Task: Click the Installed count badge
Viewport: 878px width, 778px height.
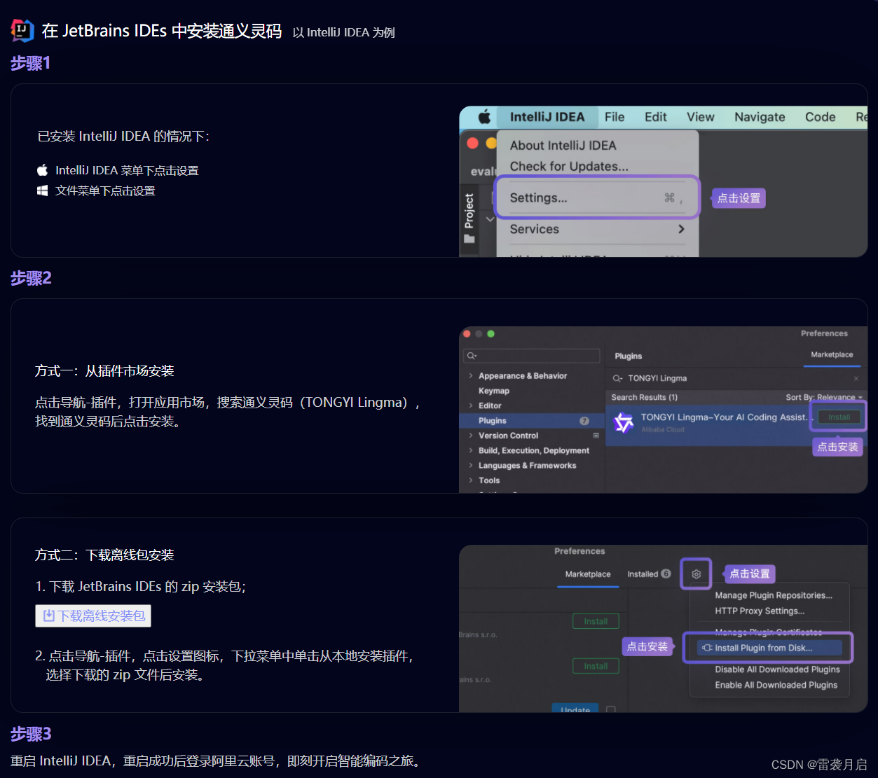Action: click(x=666, y=574)
